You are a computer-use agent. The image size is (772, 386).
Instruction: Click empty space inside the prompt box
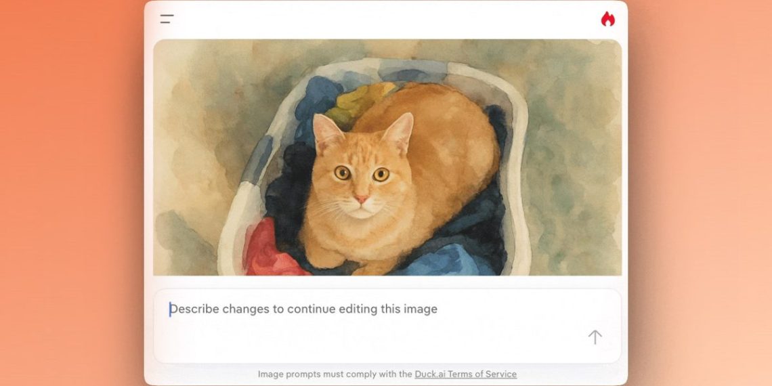coord(374,340)
